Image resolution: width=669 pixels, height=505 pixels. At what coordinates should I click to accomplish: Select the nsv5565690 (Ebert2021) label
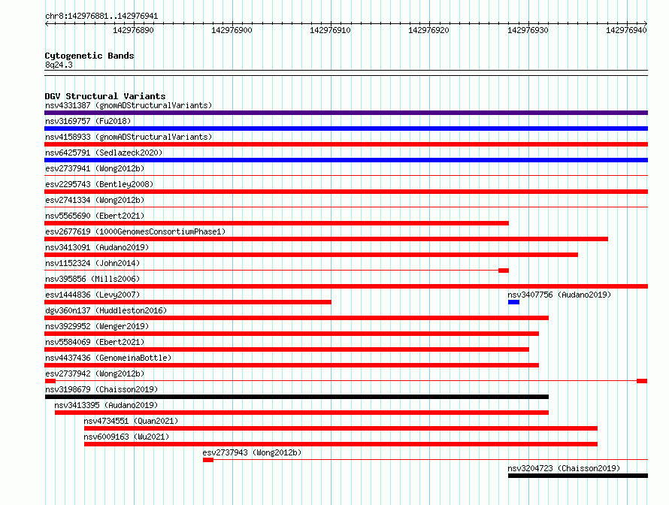[x=95, y=216]
